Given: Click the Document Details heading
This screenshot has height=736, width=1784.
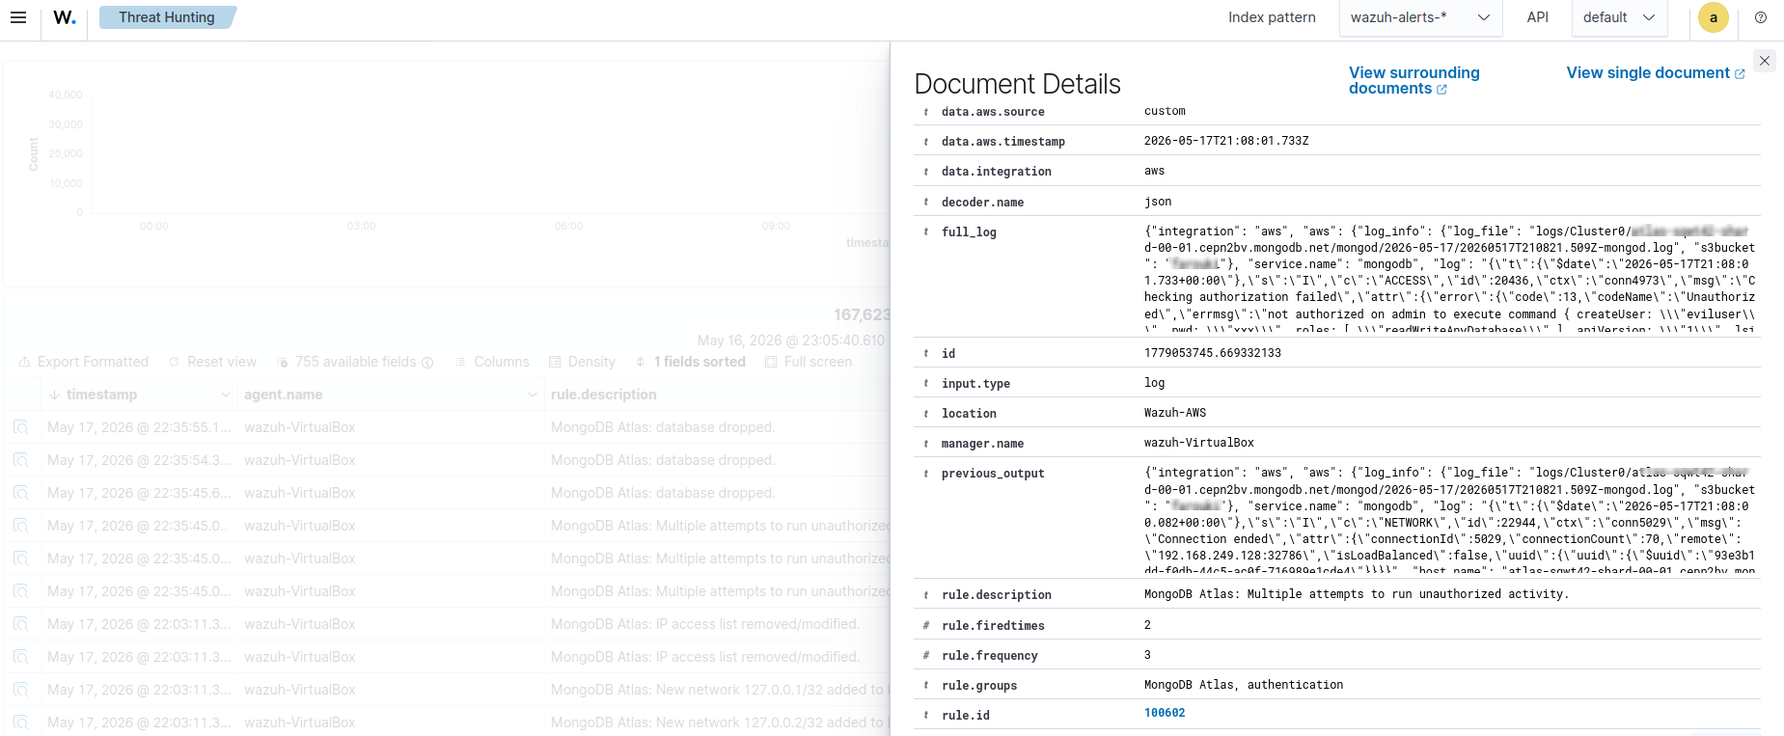Looking at the screenshot, I should click(1017, 84).
